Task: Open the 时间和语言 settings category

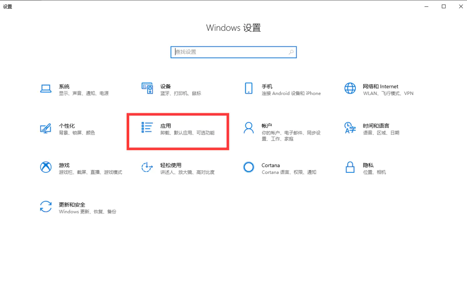Action: coord(376,126)
